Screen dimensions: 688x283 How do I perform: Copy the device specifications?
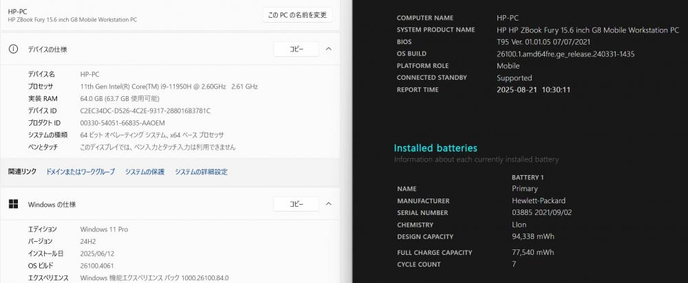pos(296,49)
